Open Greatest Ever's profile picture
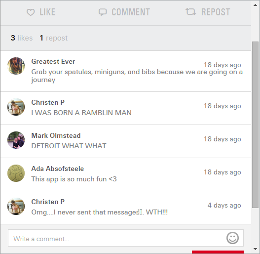 (x=16, y=66)
